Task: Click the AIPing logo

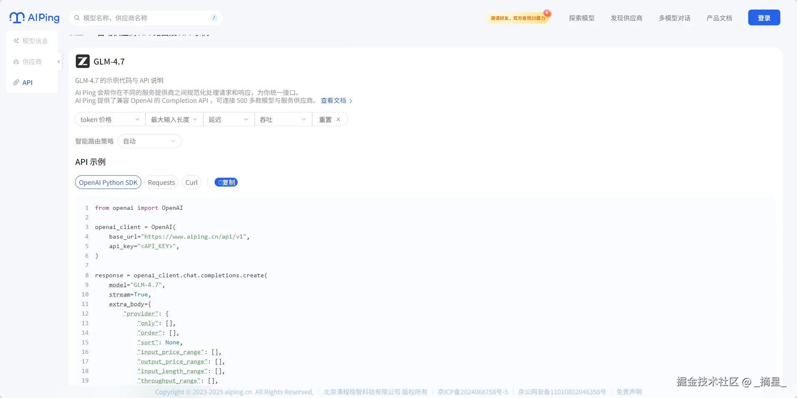Action: [x=34, y=17]
